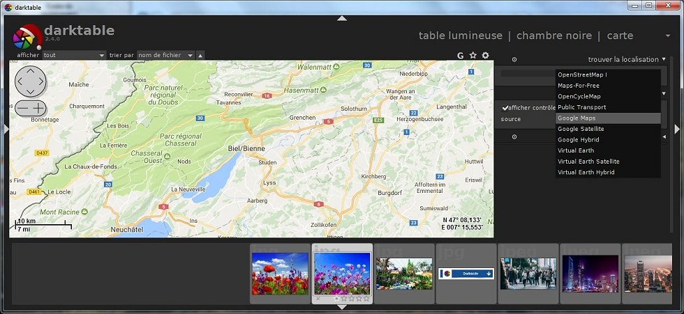The image size is (684, 314).
Task: Select the pink cosmos flowers thumbnail
Action: pos(342,274)
